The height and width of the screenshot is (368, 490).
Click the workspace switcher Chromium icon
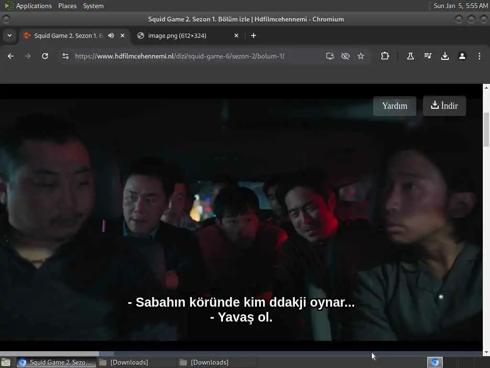[435, 362]
